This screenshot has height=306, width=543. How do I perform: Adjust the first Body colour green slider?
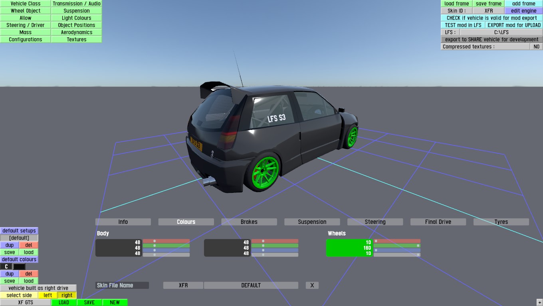point(166,246)
